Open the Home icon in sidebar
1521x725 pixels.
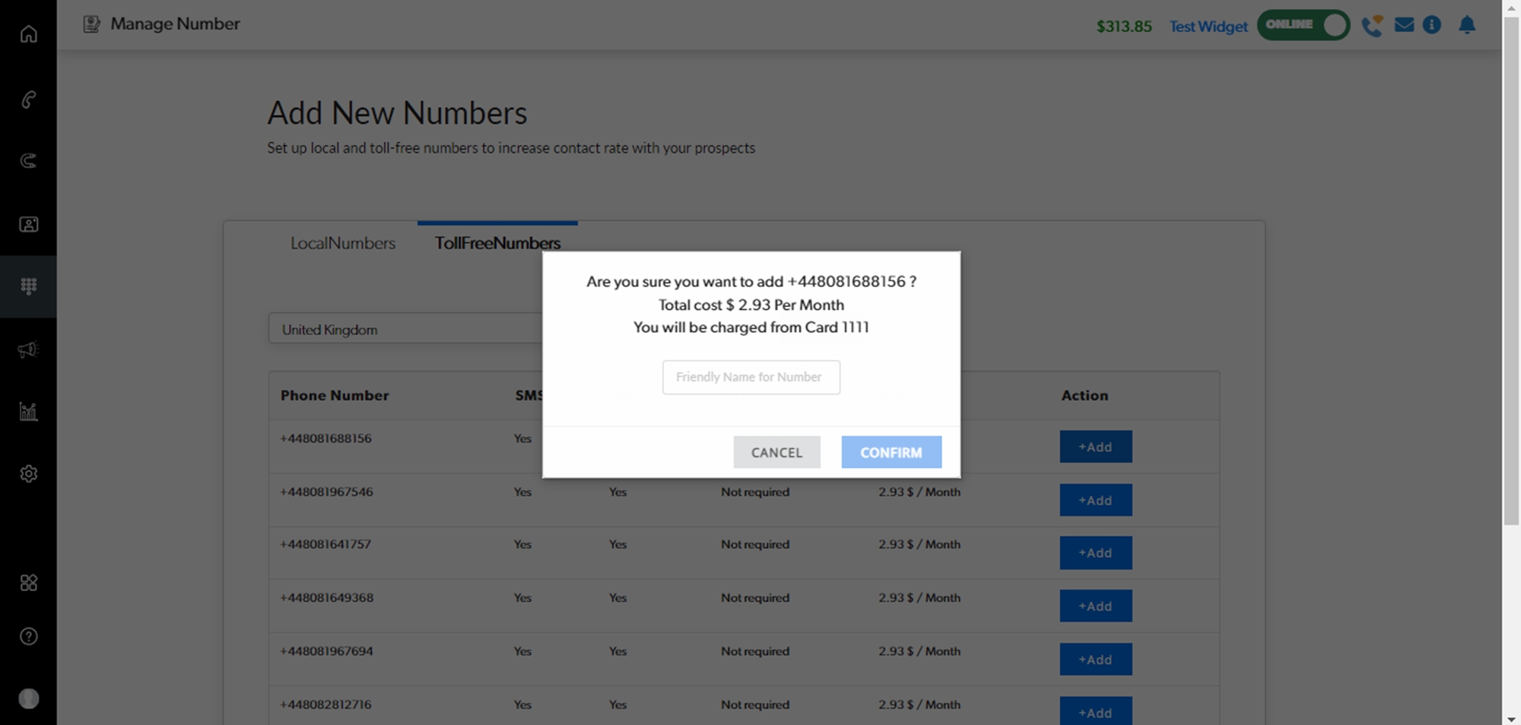click(x=28, y=34)
